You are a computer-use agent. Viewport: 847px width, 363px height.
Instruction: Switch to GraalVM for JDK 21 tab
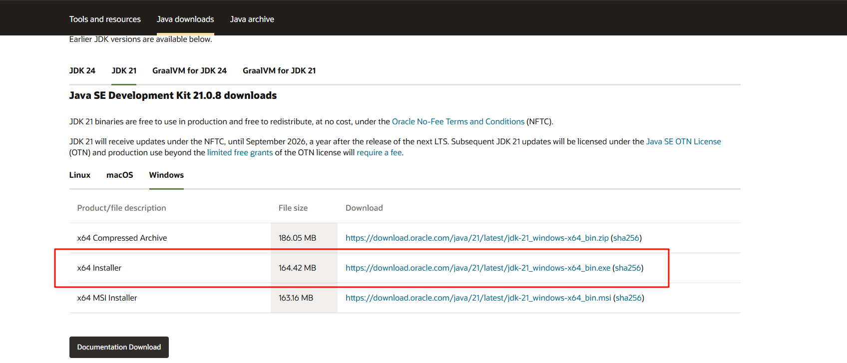tap(279, 70)
